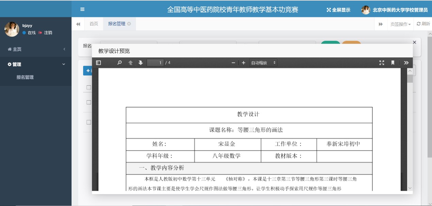
Task: Zoom out the PDF with minus
Action: tap(233, 63)
